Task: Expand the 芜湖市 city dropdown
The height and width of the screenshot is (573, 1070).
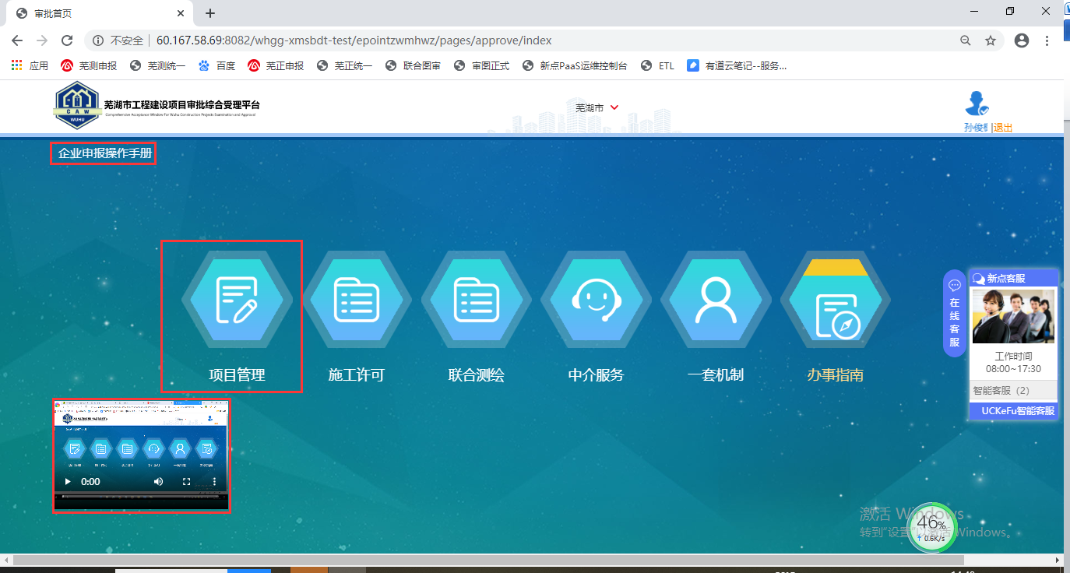Action: (597, 108)
